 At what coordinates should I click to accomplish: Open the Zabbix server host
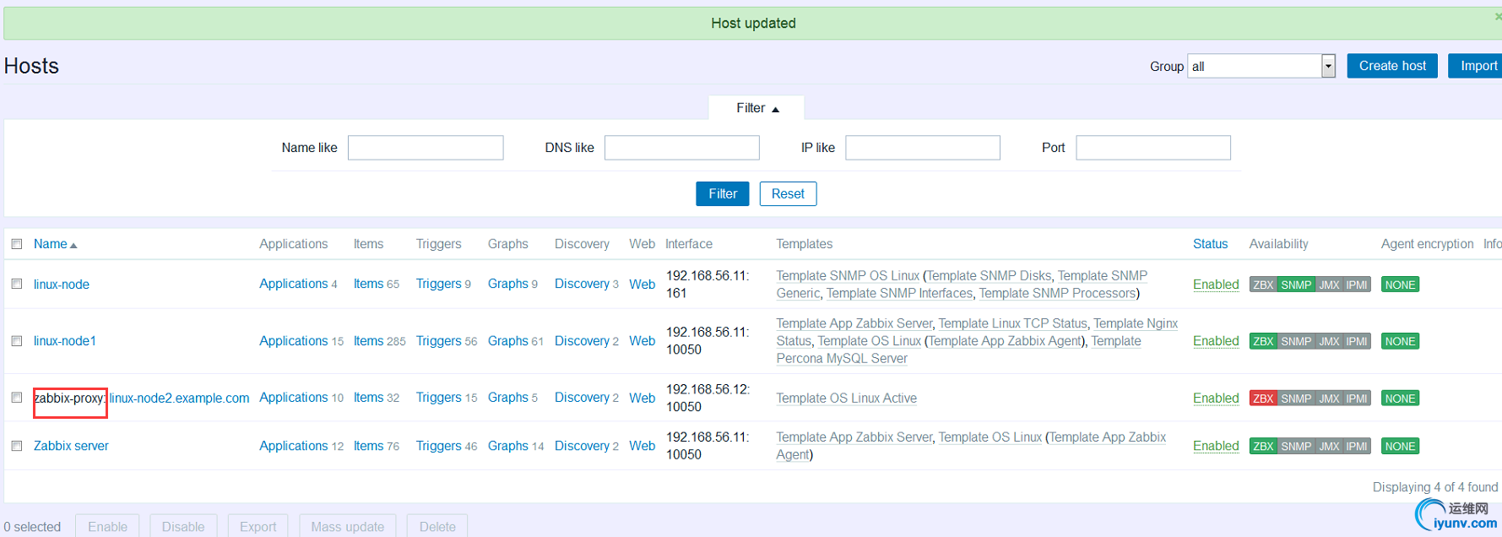point(71,446)
